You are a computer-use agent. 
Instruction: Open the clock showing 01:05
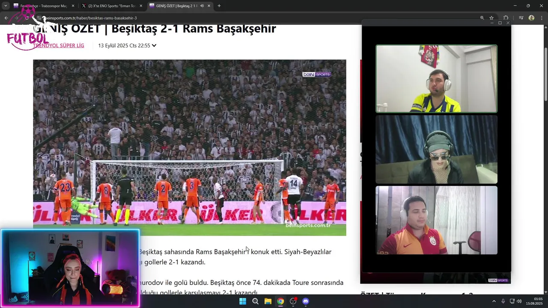(535, 301)
